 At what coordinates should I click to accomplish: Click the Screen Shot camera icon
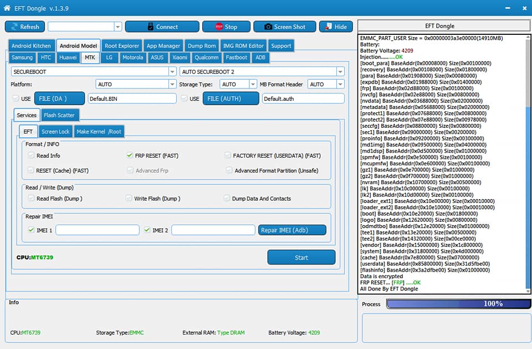pyautogui.click(x=268, y=27)
